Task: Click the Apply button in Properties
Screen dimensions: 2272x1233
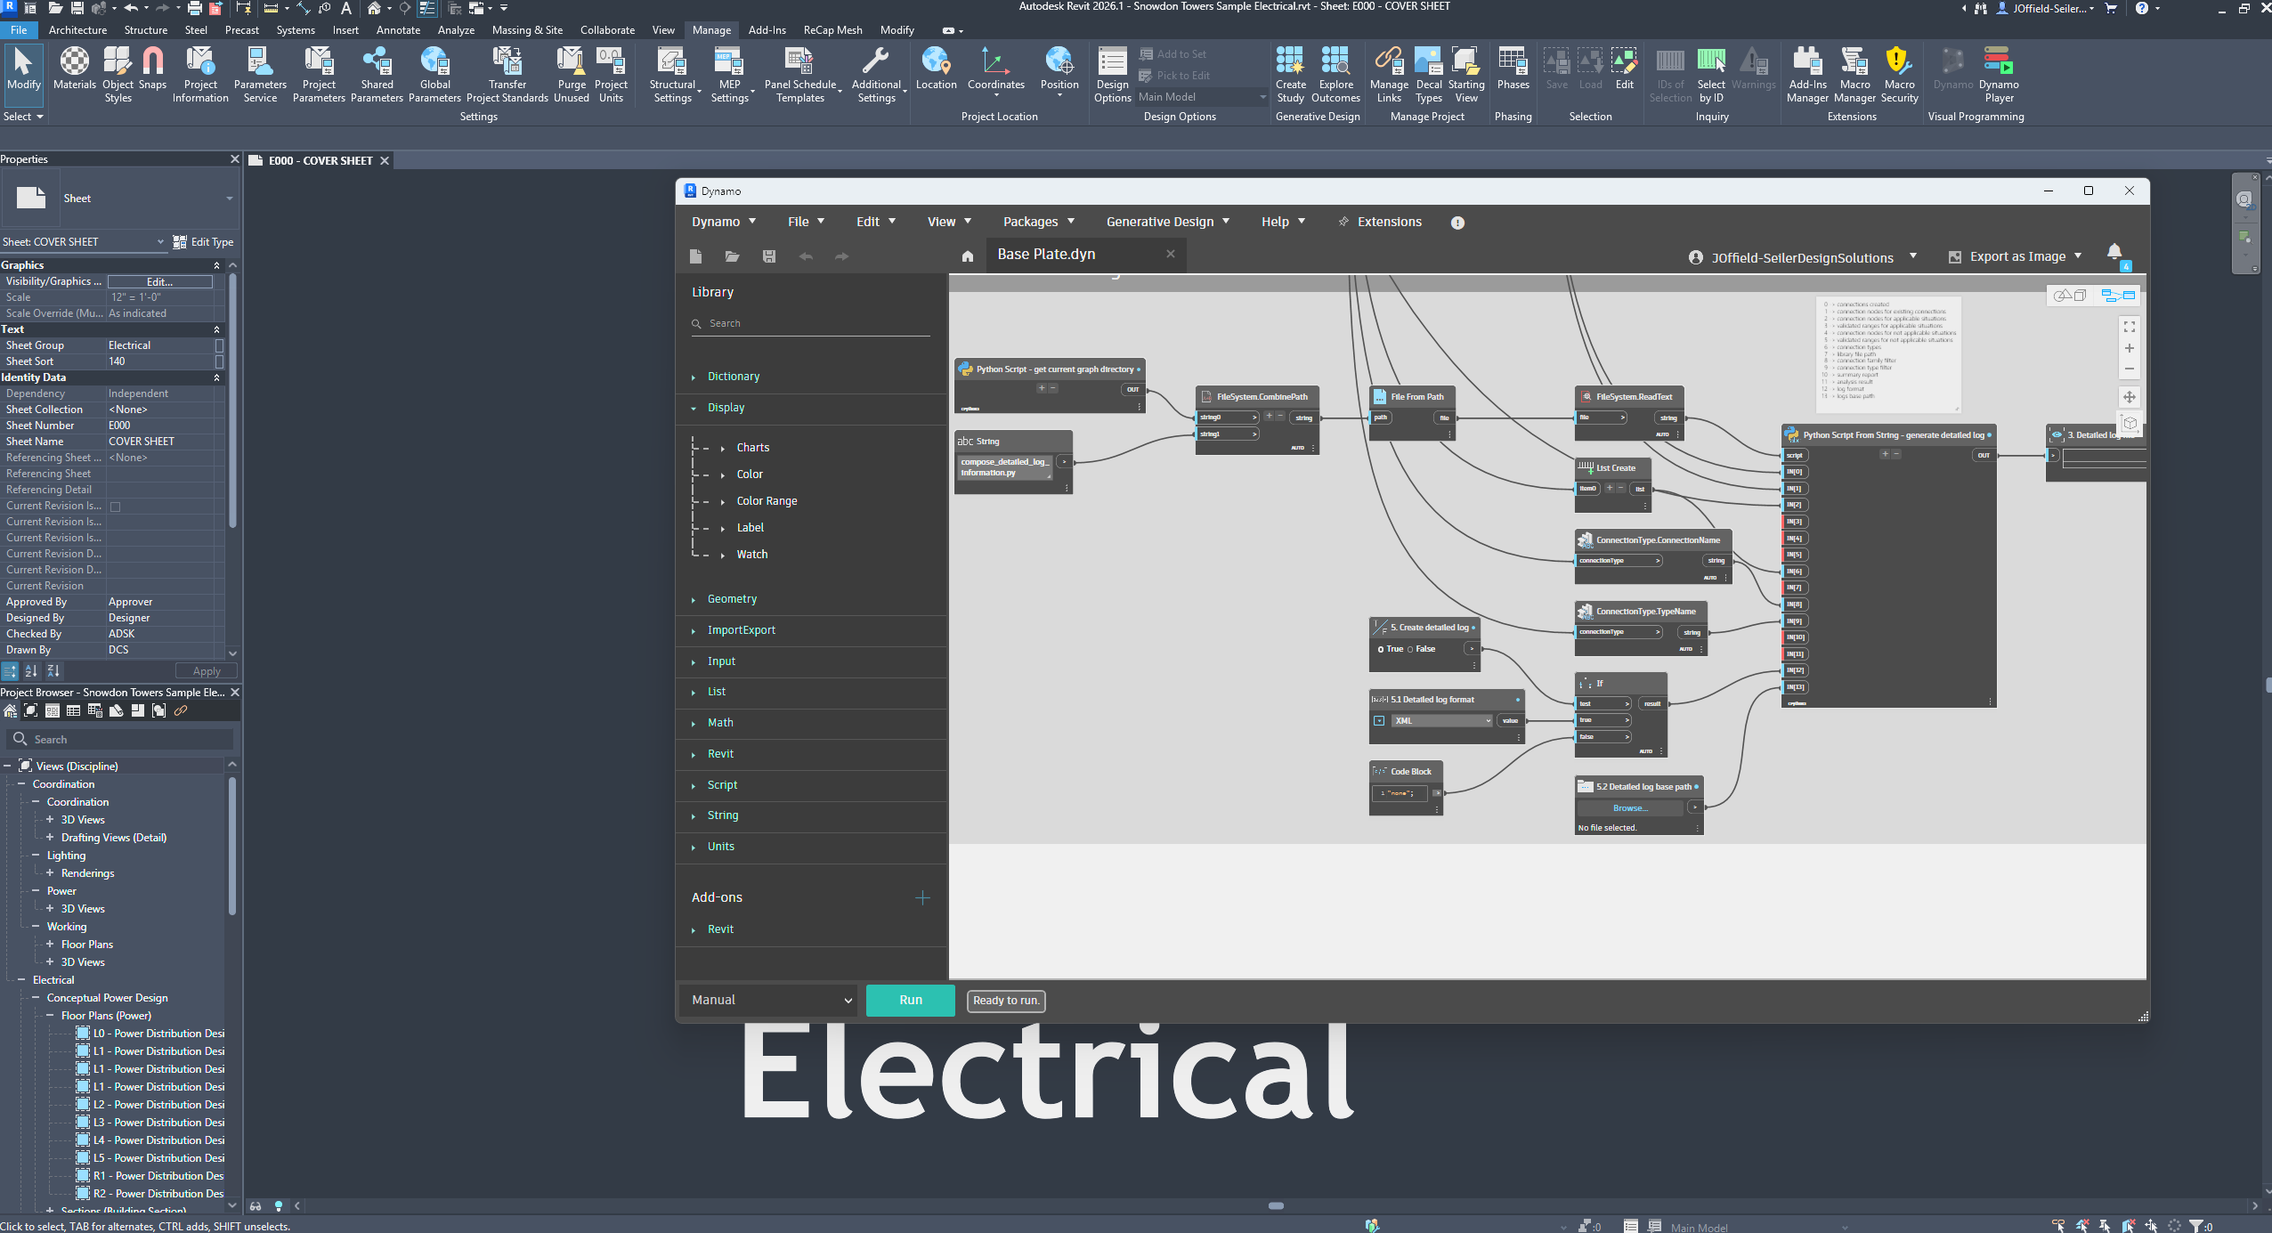Action: tap(207, 671)
